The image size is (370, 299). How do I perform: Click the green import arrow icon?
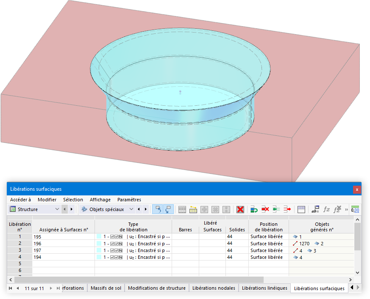[276, 209]
